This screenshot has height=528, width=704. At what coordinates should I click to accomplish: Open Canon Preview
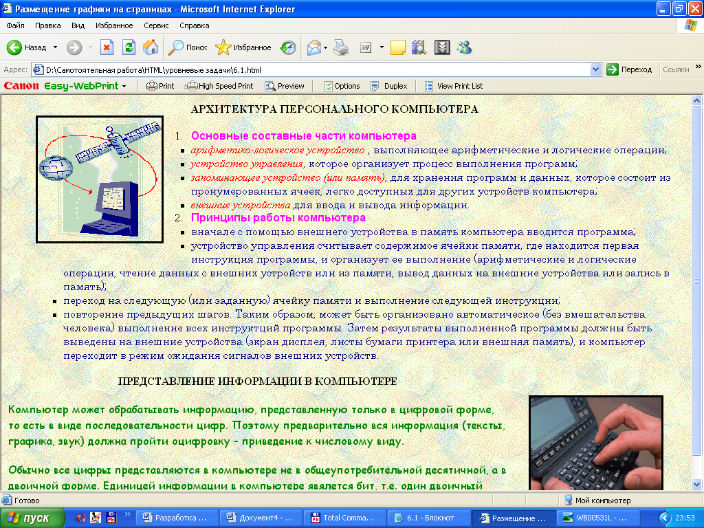[x=285, y=86]
